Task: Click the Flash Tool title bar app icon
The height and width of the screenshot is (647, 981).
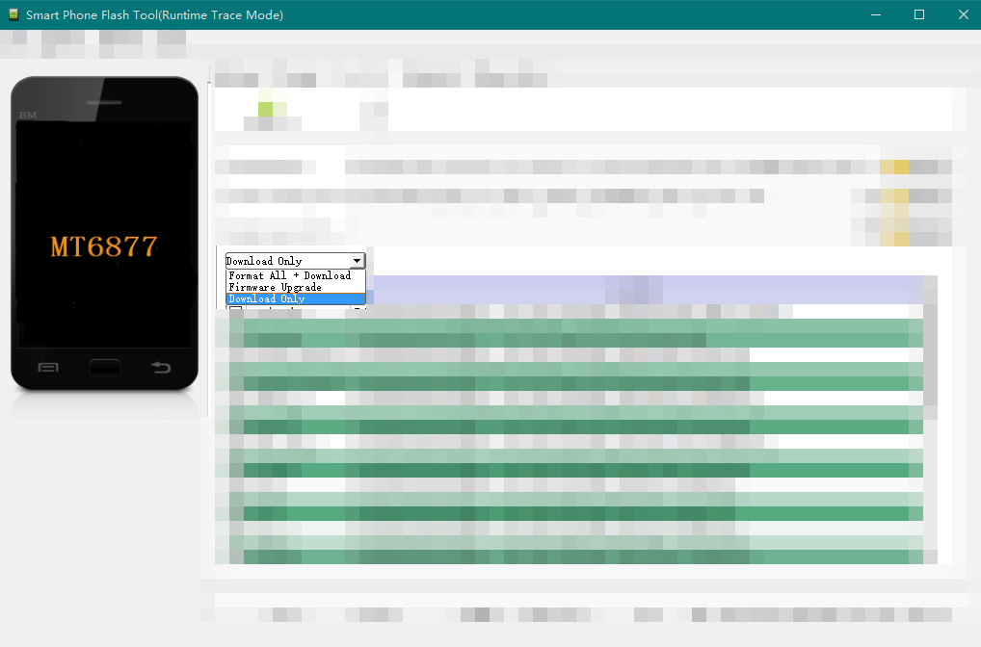Action: [x=13, y=14]
